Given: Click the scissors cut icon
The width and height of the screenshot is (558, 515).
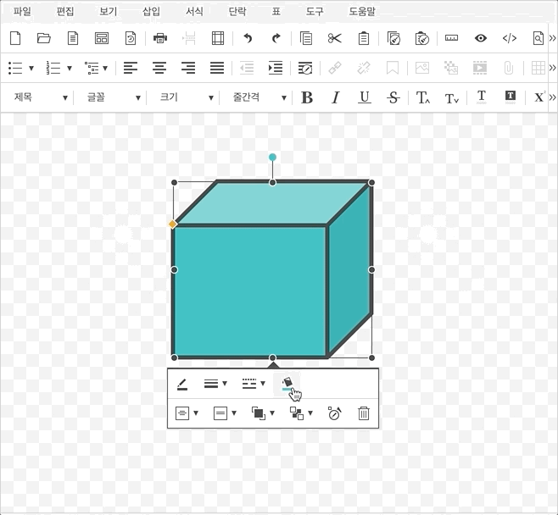Looking at the screenshot, I should click(x=334, y=38).
